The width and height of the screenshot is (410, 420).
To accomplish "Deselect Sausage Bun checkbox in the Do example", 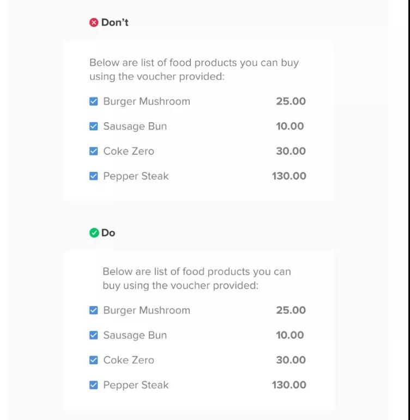I will coord(94,335).
